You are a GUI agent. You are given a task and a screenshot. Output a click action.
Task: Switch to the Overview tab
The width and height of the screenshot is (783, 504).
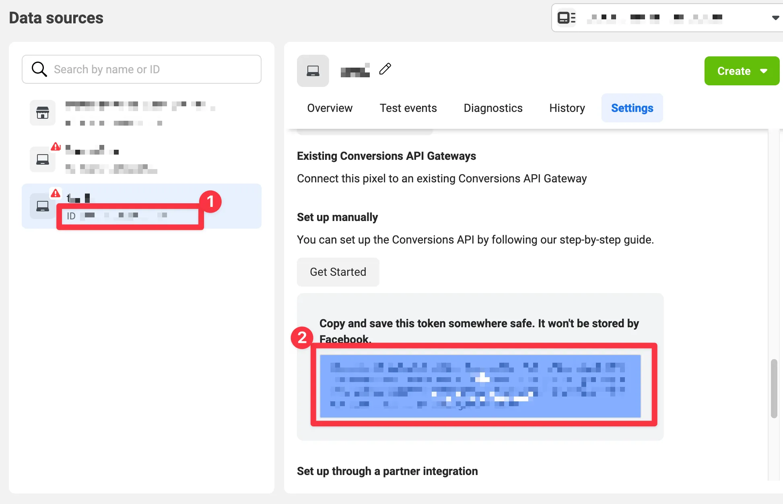(x=330, y=108)
